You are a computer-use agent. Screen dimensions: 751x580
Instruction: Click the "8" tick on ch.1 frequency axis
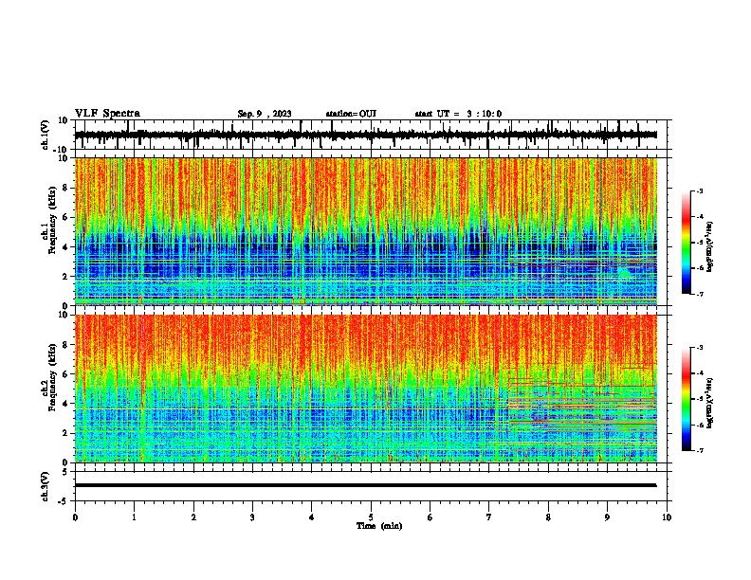65,188
